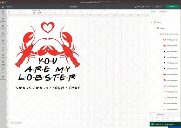The width and height of the screenshot is (181, 128).
Task: Select the top-level Group layer row
Action: (165, 22)
